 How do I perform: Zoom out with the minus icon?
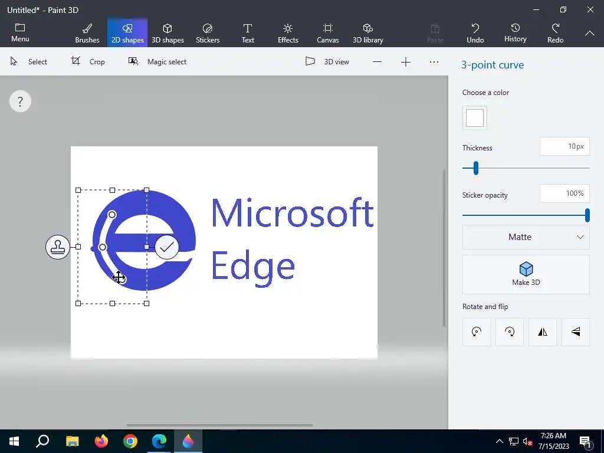(377, 62)
